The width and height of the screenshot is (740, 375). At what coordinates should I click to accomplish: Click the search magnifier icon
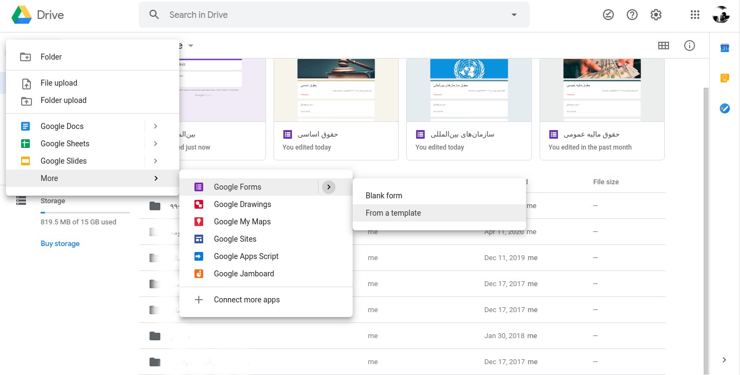pos(154,15)
